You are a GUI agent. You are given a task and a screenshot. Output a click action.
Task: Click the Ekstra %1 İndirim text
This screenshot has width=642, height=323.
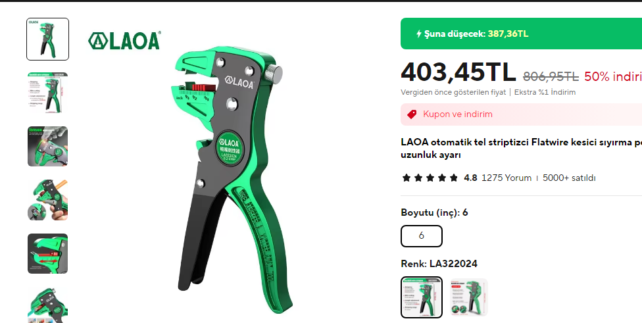coord(545,92)
